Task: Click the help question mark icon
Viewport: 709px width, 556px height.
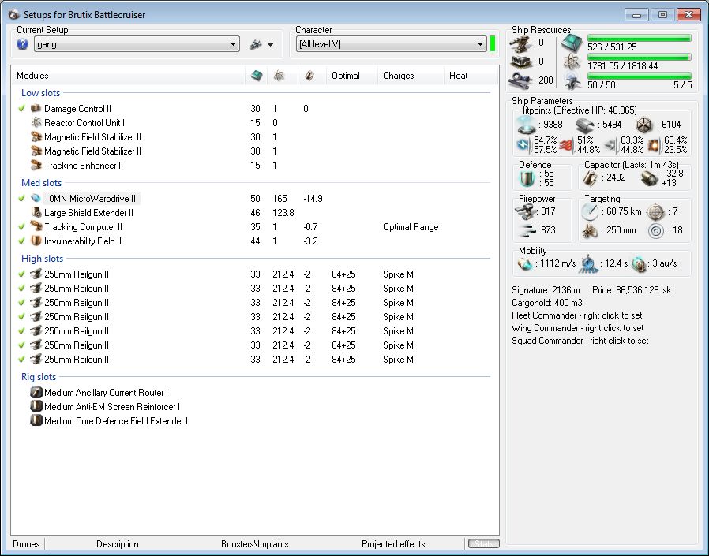Action: coord(22,44)
